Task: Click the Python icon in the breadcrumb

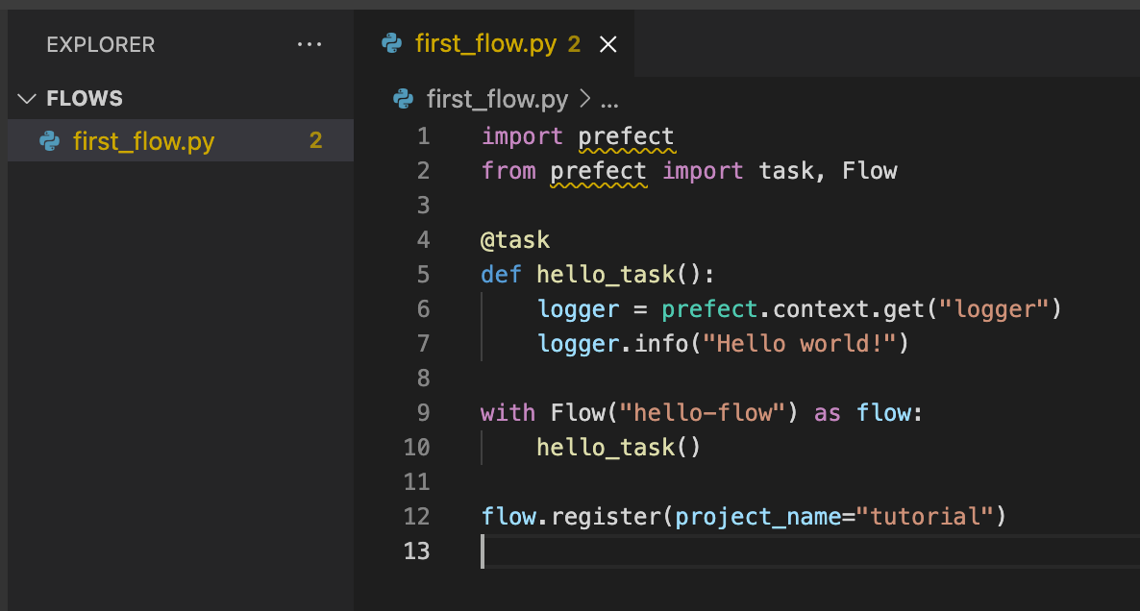Action: (x=403, y=98)
